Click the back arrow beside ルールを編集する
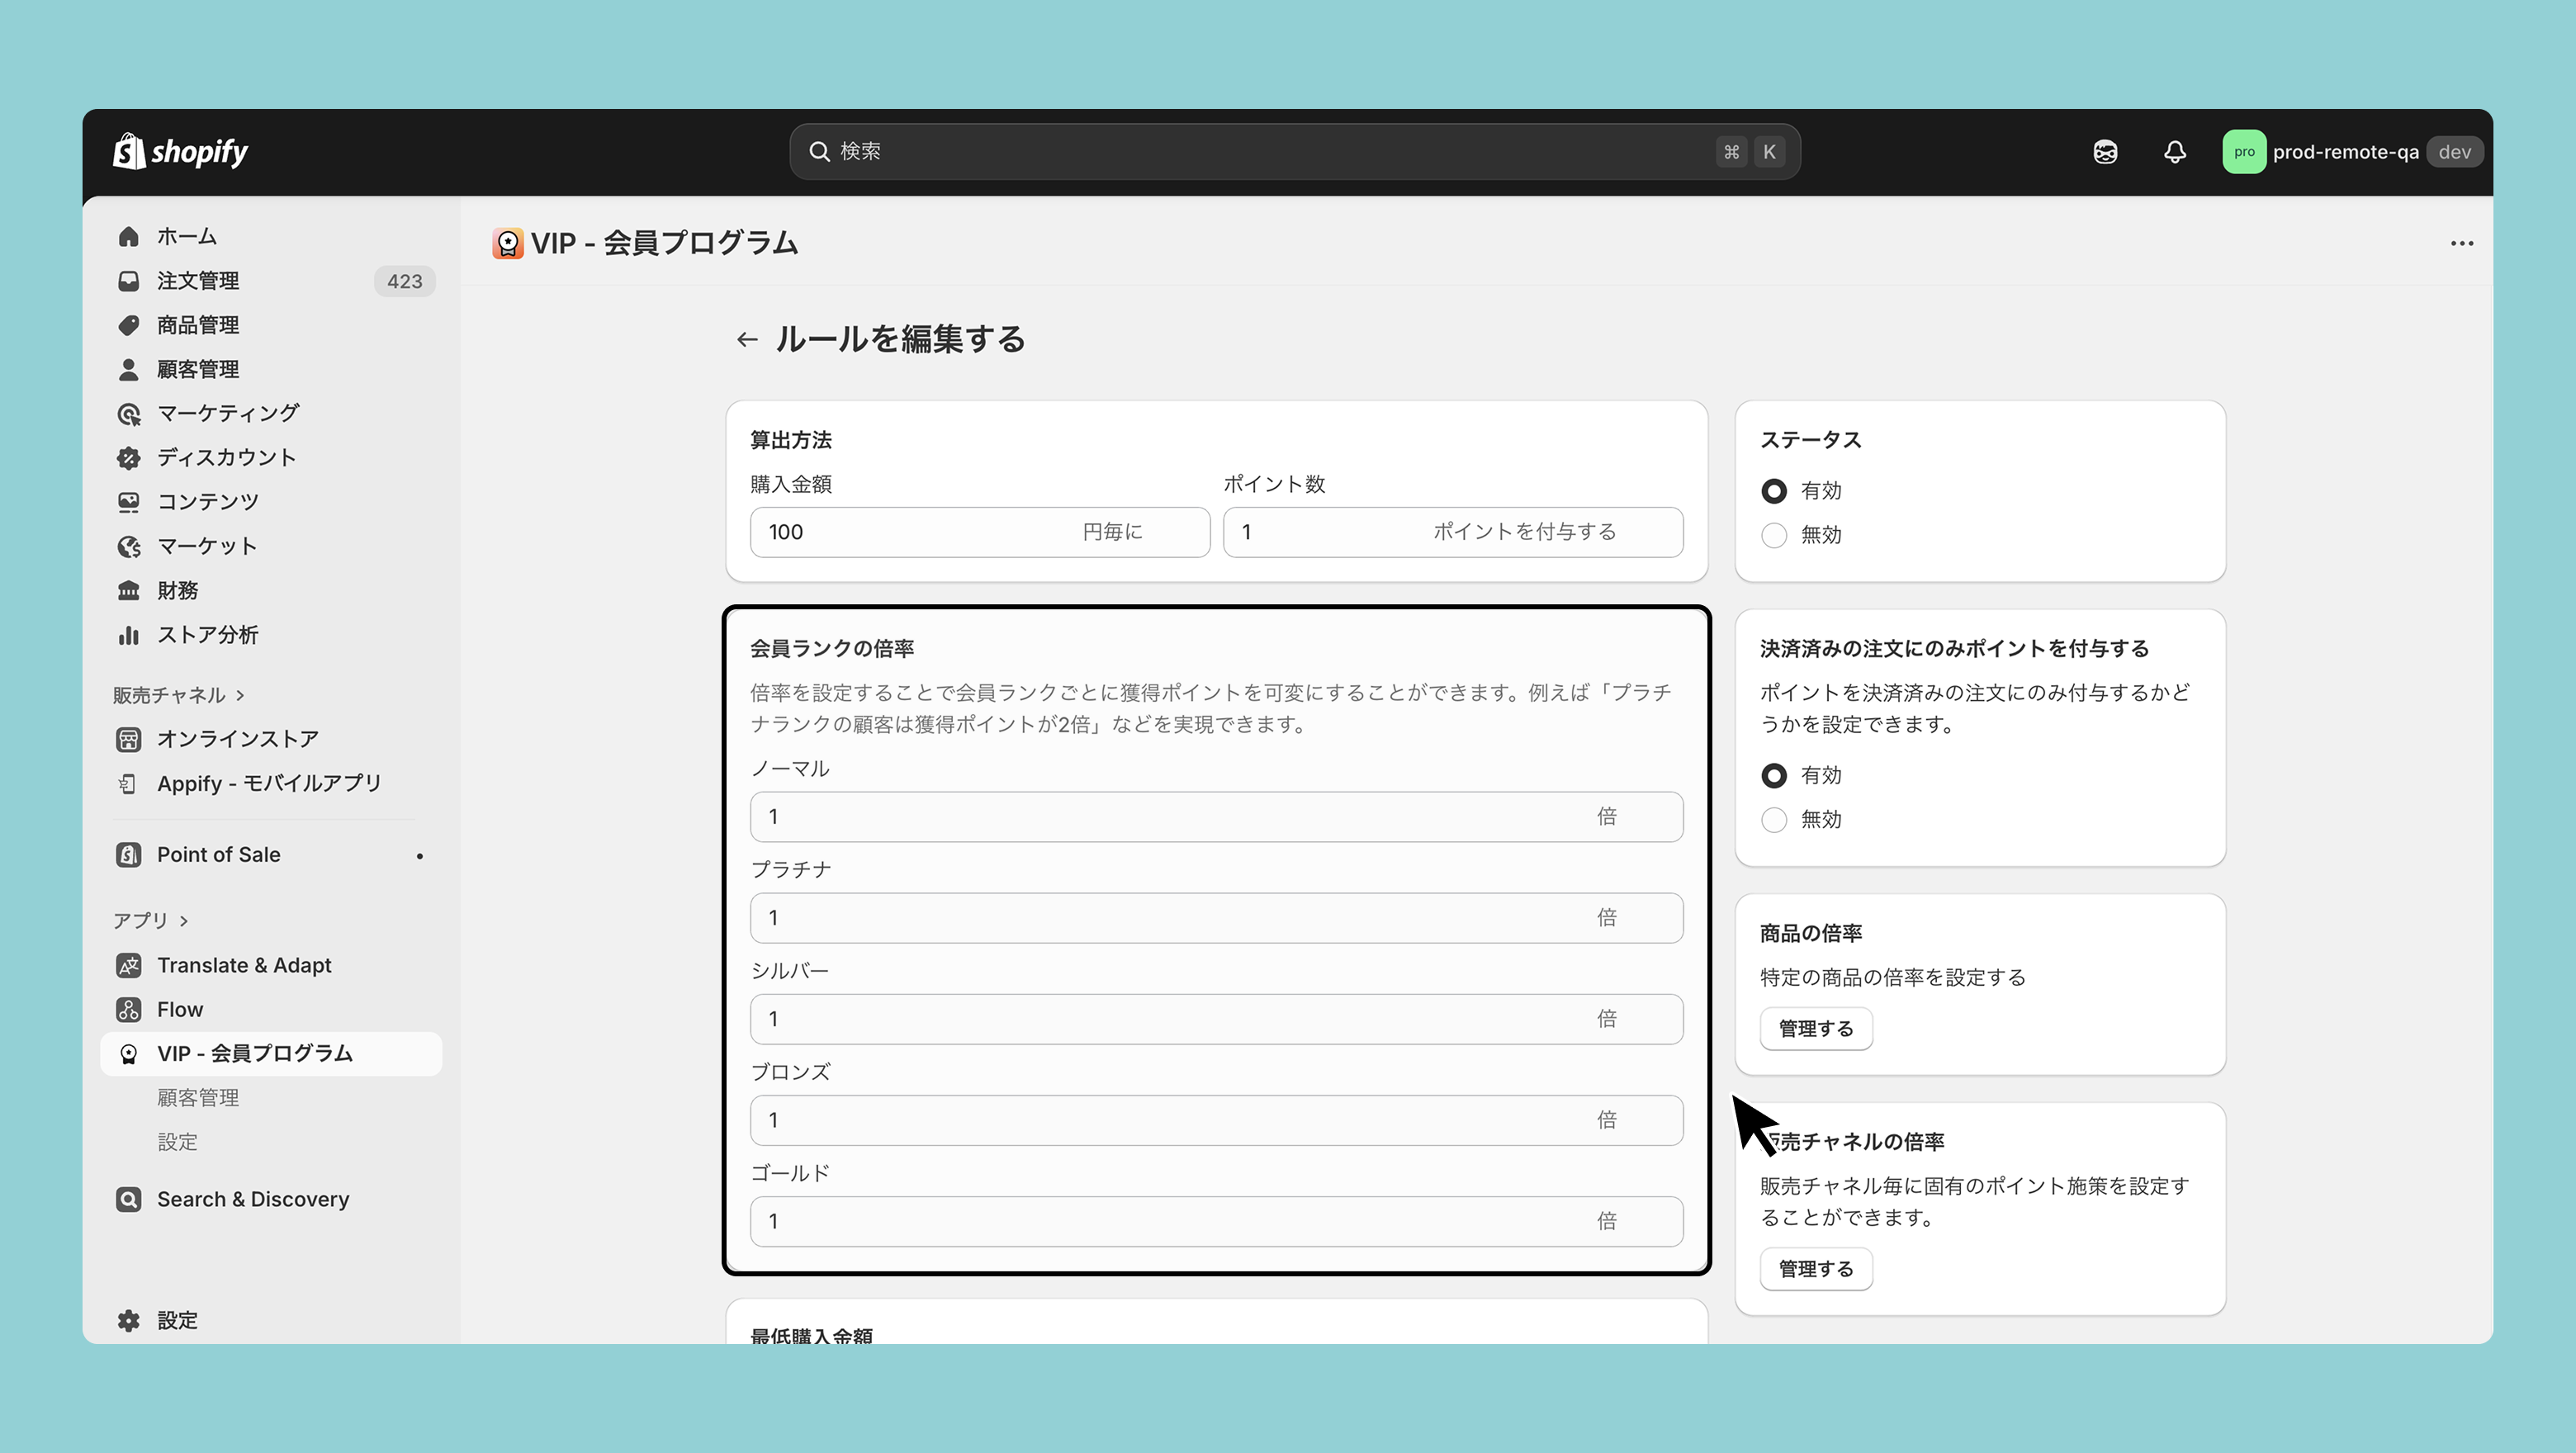 (x=746, y=340)
